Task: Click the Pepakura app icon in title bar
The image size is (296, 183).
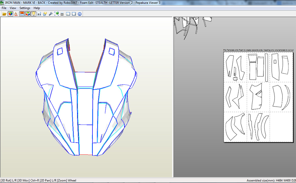Action: pyautogui.click(x=2, y=3)
